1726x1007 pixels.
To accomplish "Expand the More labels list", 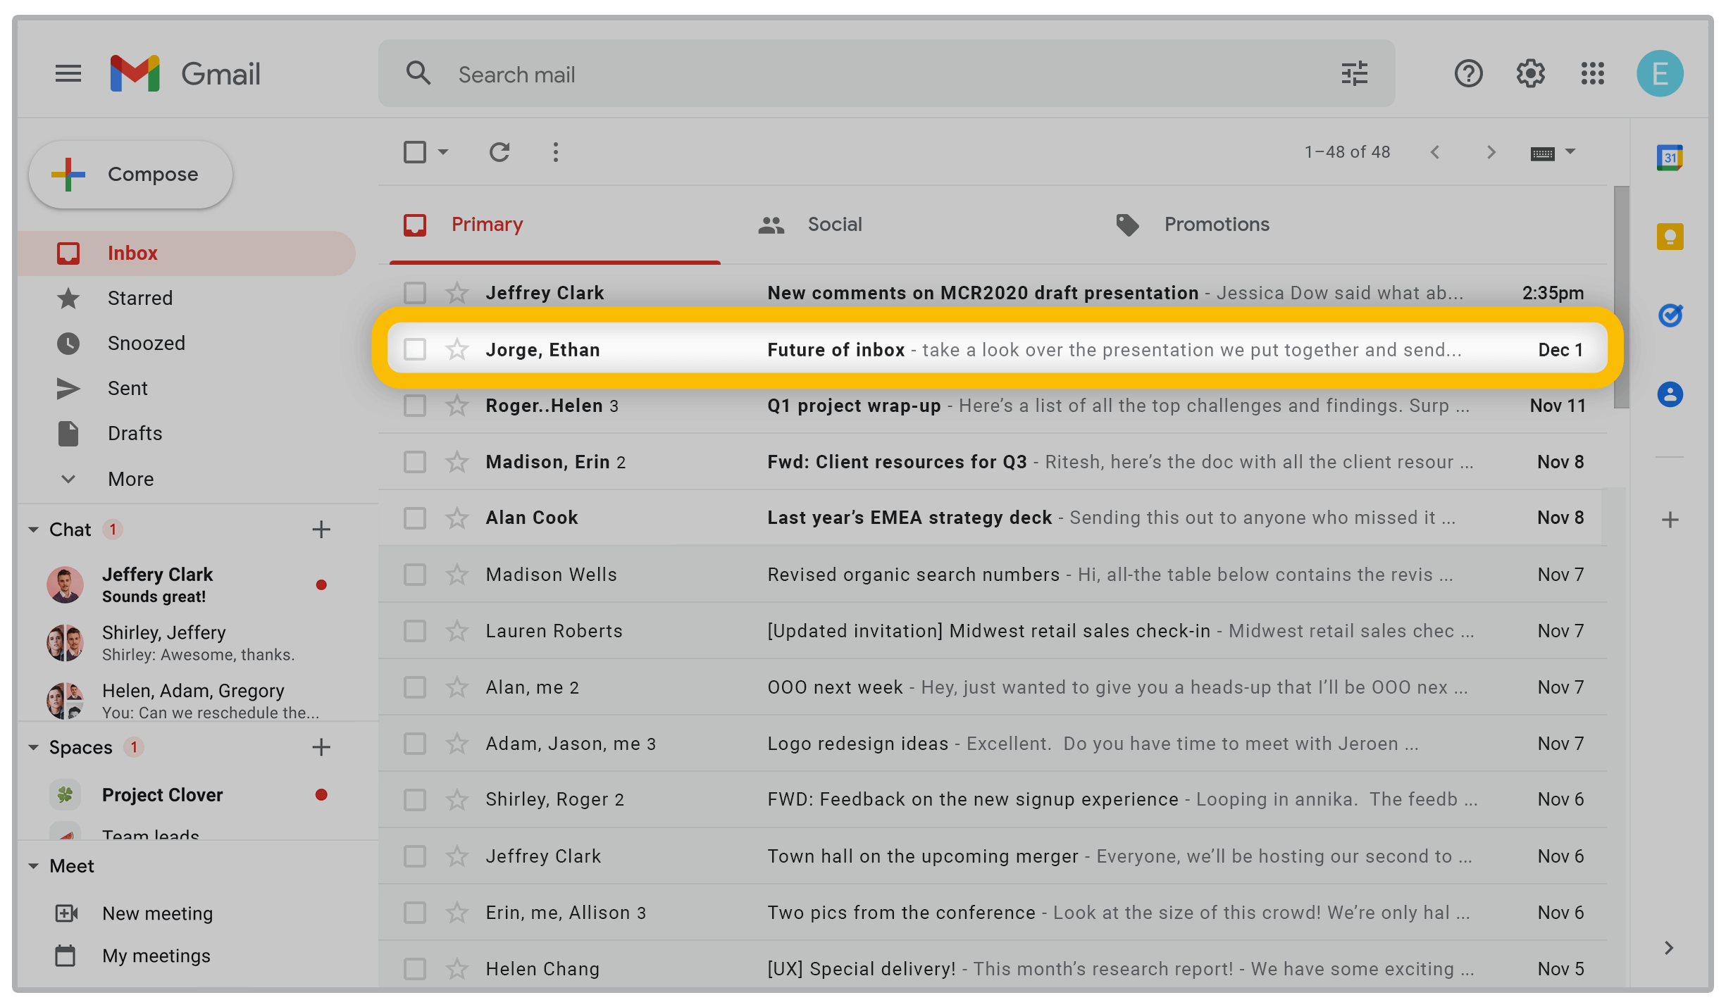I will (130, 479).
